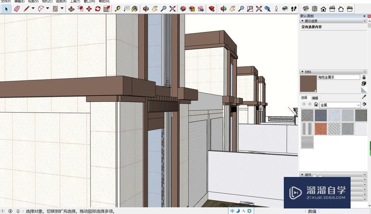This screenshot has width=371, height=214.
Task: Switch to the 选择 materials tab
Action: click(304, 97)
